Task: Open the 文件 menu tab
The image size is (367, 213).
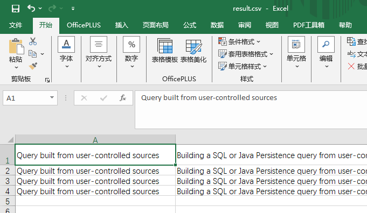Action: coord(16,25)
